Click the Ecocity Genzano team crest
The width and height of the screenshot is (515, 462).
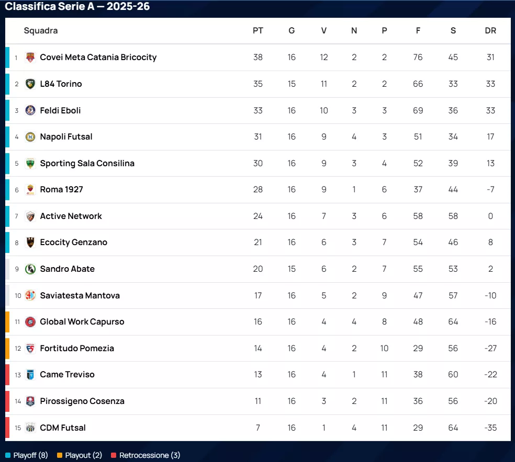click(x=30, y=242)
